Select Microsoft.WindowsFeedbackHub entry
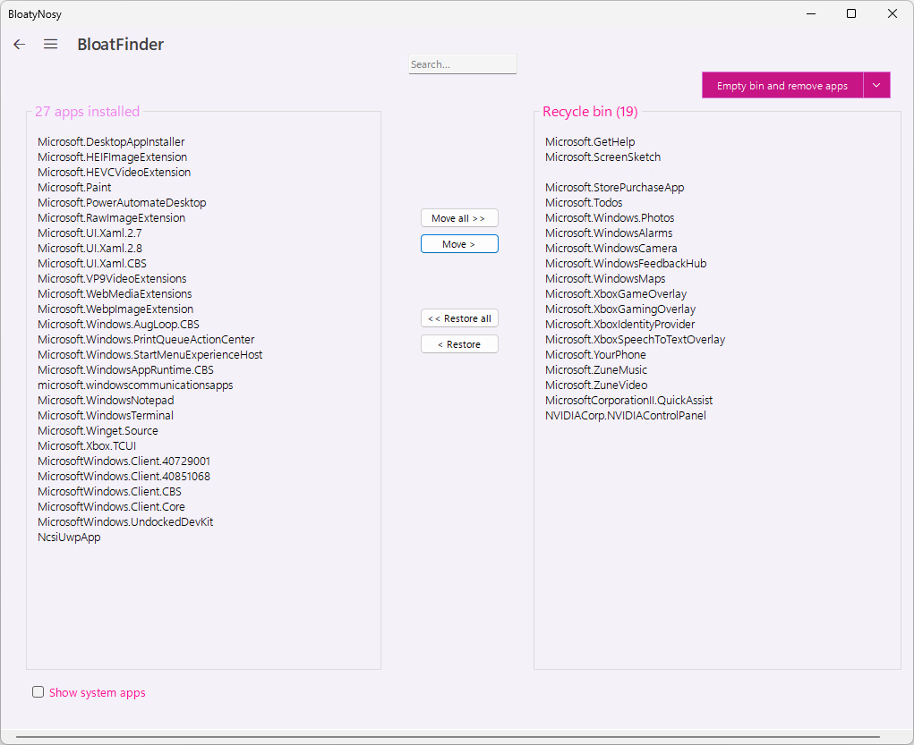 point(626,263)
